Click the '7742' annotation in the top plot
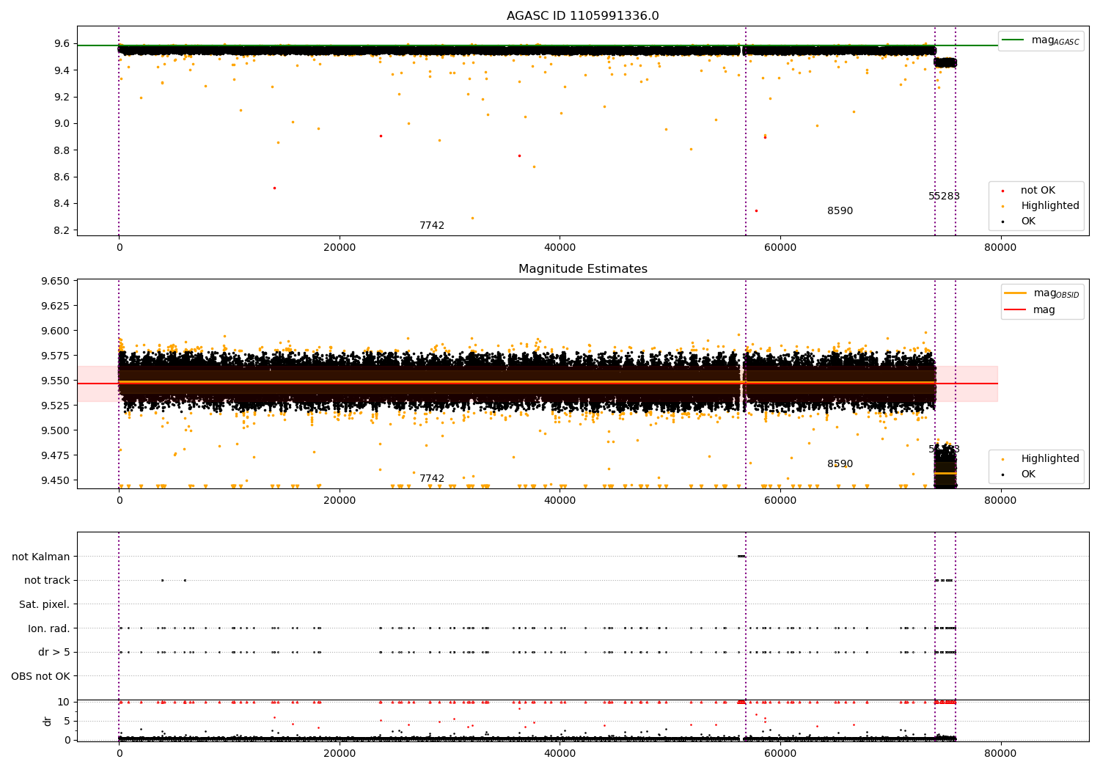The width and height of the screenshot is (1100, 770). pyautogui.click(x=432, y=226)
